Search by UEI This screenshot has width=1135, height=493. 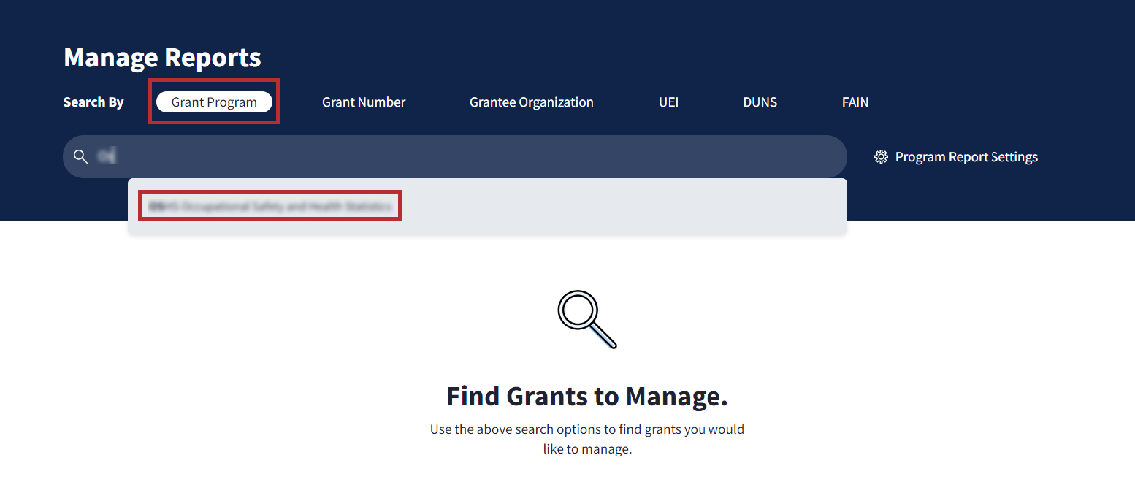point(668,102)
